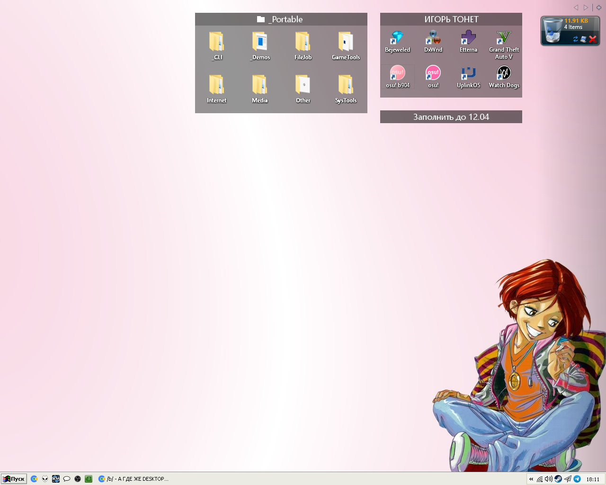This screenshot has height=485, width=606.
Task: Click the 18:11 clock in tray
Action: coord(593,479)
